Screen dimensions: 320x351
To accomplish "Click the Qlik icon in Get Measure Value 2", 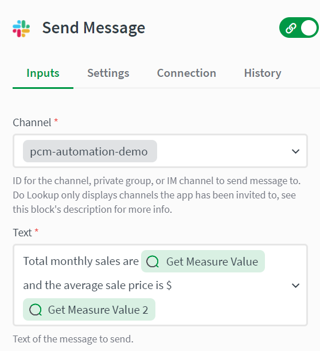I will pos(36,310).
